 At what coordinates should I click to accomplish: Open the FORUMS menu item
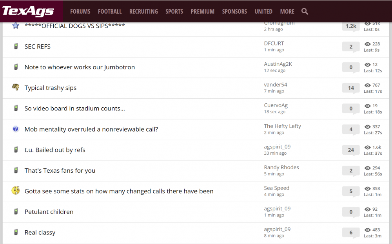(x=80, y=11)
